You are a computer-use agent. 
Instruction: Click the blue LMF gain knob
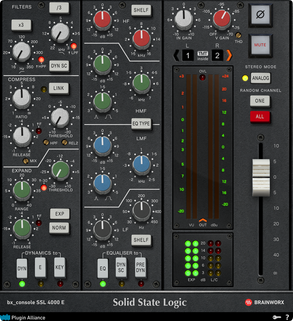click(102, 145)
